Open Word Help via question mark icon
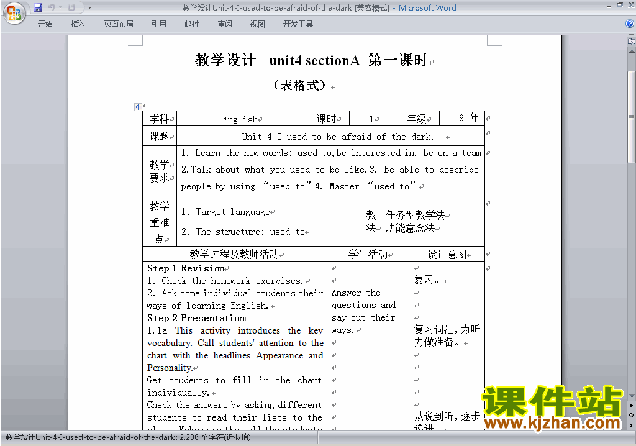The width and height of the screenshot is (636, 446). click(630, 24)
